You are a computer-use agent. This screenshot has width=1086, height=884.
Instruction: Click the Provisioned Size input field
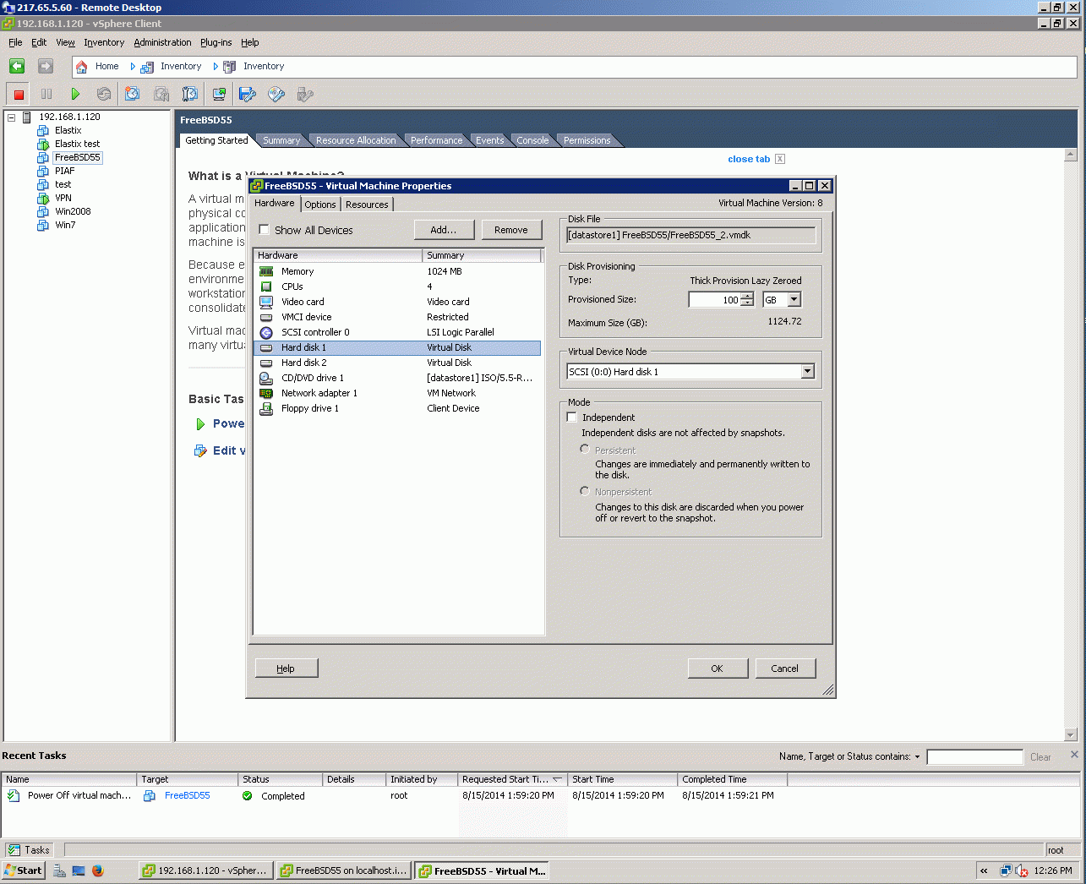tap(715, 300)
